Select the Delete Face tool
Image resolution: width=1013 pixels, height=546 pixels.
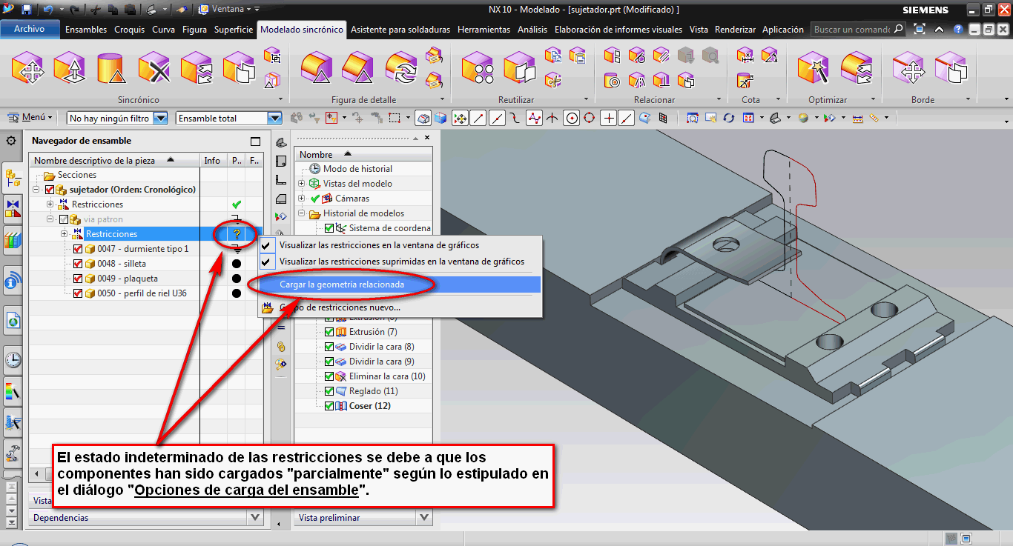[154, 69]
